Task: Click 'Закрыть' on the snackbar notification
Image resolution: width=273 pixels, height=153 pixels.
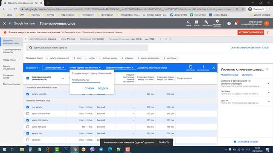Action: point(164,142)
